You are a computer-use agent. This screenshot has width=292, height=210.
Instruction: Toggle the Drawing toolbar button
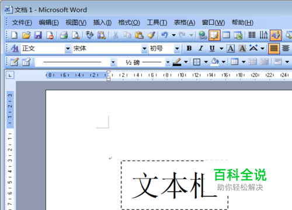pyautogui.click(x=276, y=36)
